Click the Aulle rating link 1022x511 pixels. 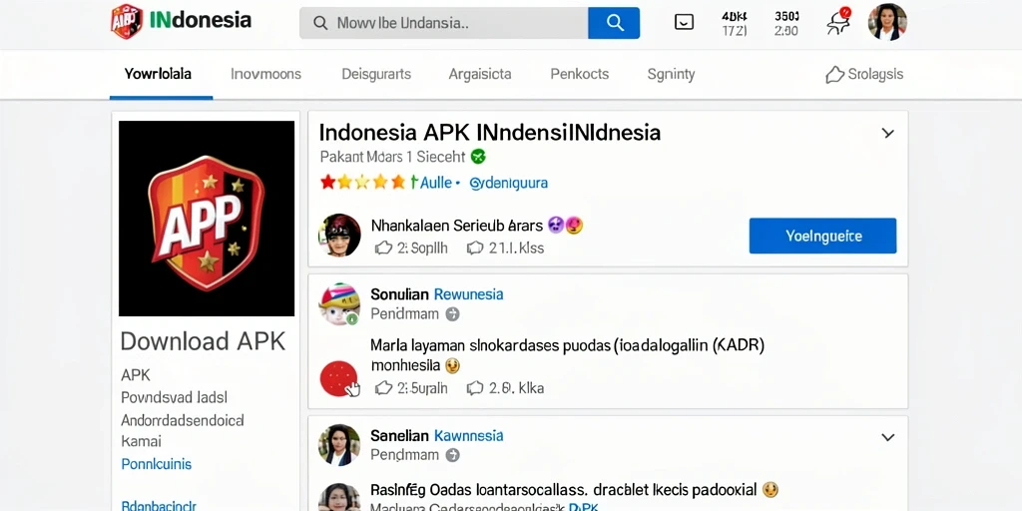coord(434,183)
